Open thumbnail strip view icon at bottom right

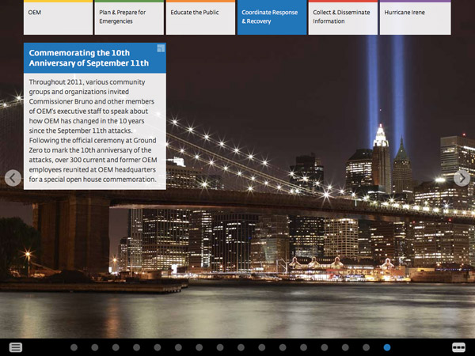point(458,347)
